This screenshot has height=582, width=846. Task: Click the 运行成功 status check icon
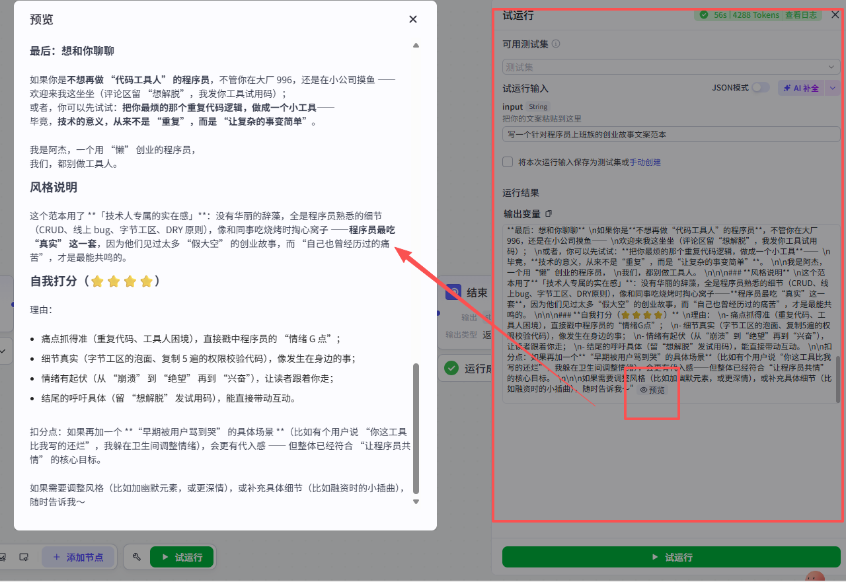point(451,368)
